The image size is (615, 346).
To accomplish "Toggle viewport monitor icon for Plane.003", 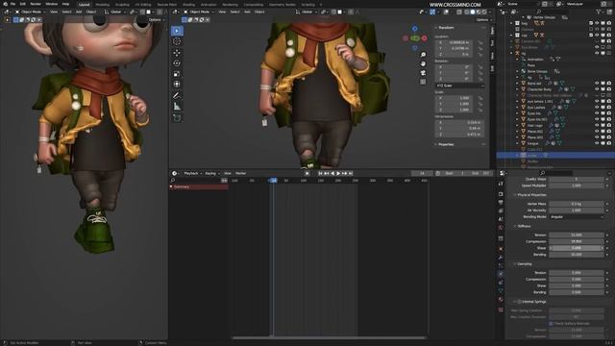I will (603, 137).
